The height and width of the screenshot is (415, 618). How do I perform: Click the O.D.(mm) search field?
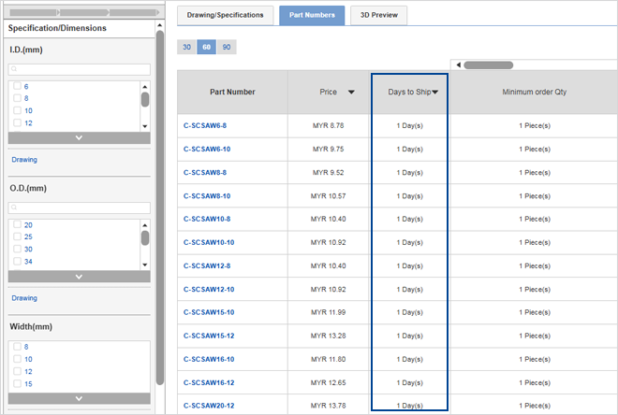point(82,207)
